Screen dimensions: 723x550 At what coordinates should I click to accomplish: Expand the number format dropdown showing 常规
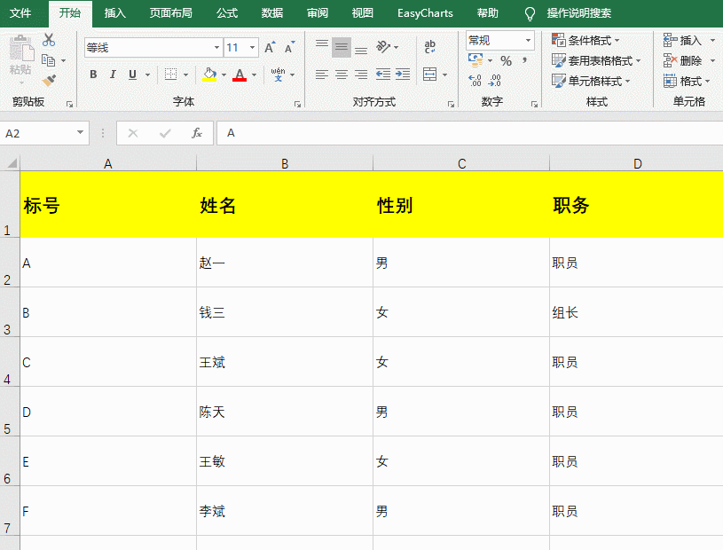coord(529,41)
